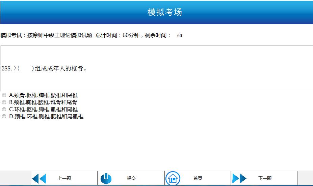Image resolution: width=313 pixels, height=186 pixels.
Task: Click the exam name 按摩师中级工理论模拟试题
Action: [x=60, y=35]
